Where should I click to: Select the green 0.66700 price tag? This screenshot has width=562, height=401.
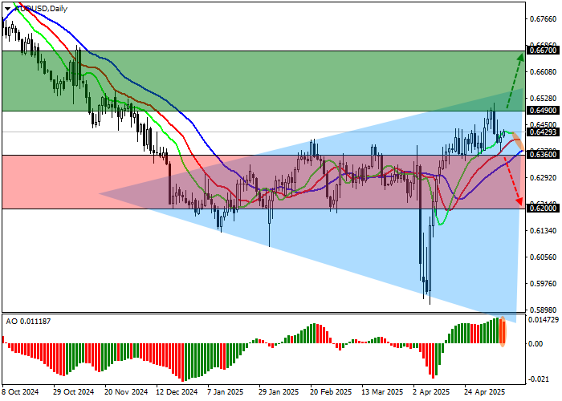(542, 50)
